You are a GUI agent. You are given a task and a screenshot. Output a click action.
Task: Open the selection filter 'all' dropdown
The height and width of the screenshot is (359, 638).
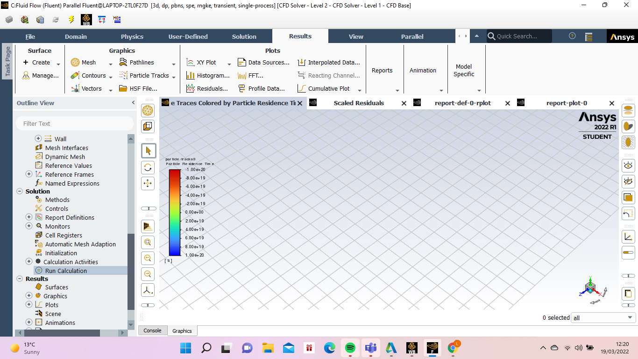603,318
